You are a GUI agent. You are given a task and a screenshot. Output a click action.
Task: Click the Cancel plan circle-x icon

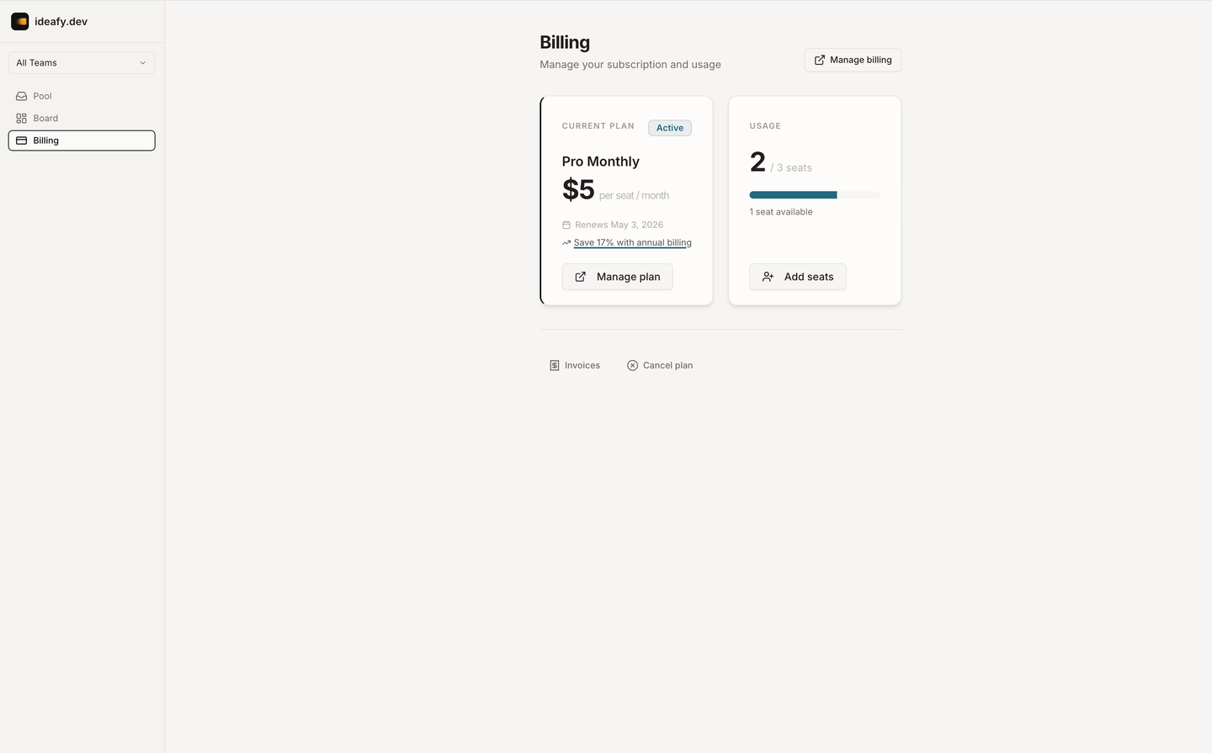[x=632, y=365]
